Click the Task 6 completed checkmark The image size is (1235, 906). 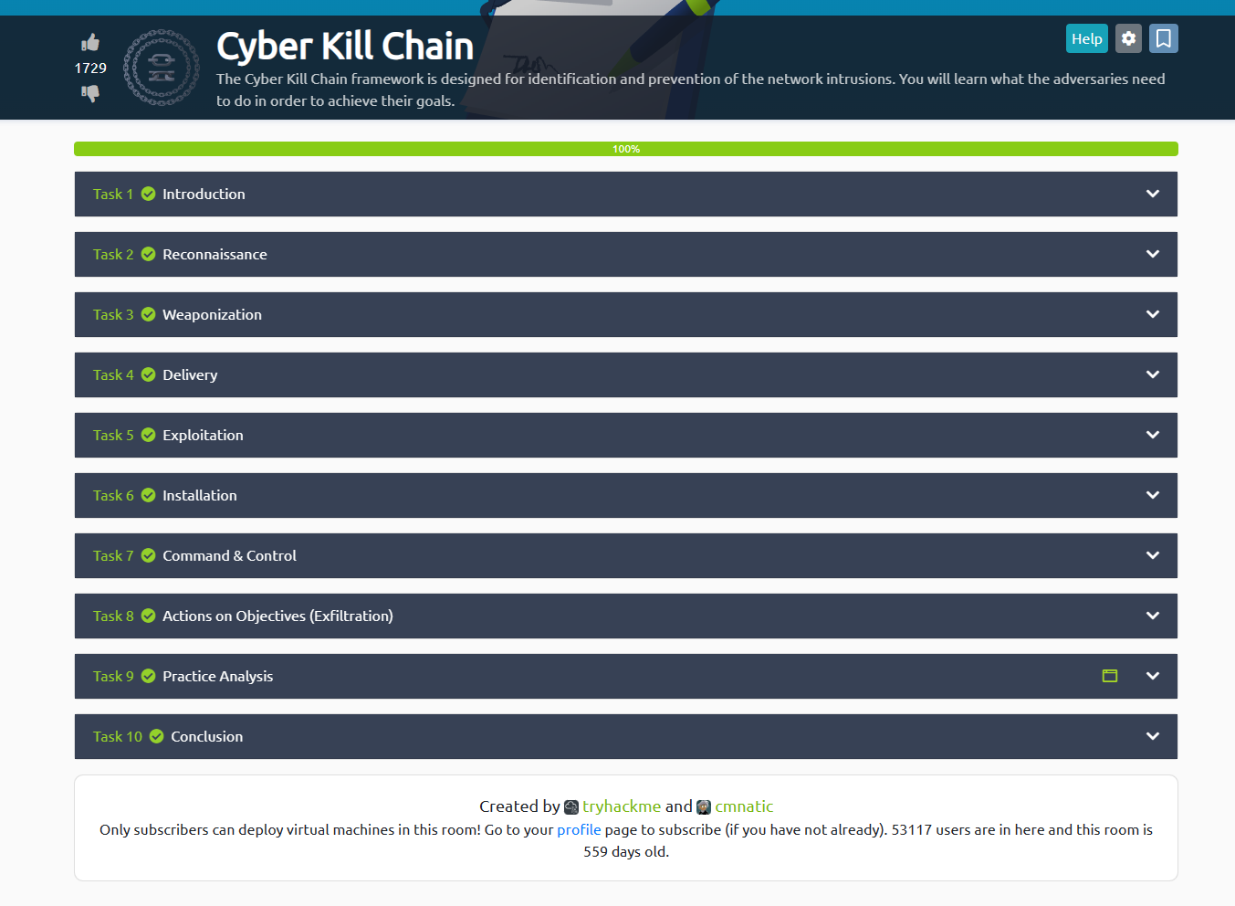coord(149,495)
